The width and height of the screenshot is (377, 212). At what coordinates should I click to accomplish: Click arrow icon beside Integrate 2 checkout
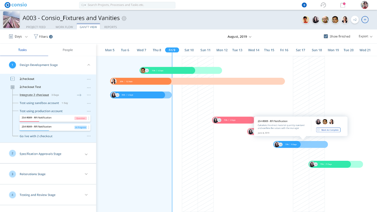tap(79, 95)
